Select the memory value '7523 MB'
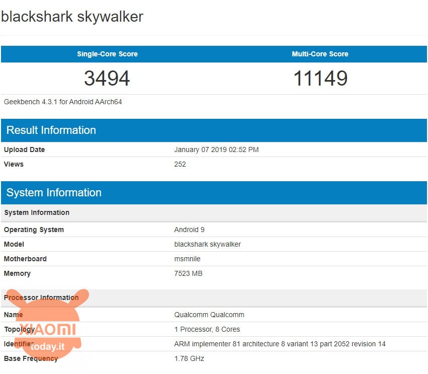This screenshot has width=428, height=374. (x=188, y=273)
